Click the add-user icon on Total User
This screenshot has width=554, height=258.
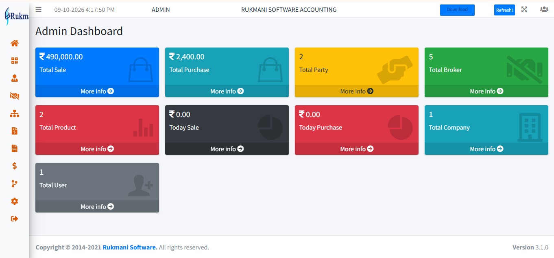pyautogui.click(x=140, y=185)
